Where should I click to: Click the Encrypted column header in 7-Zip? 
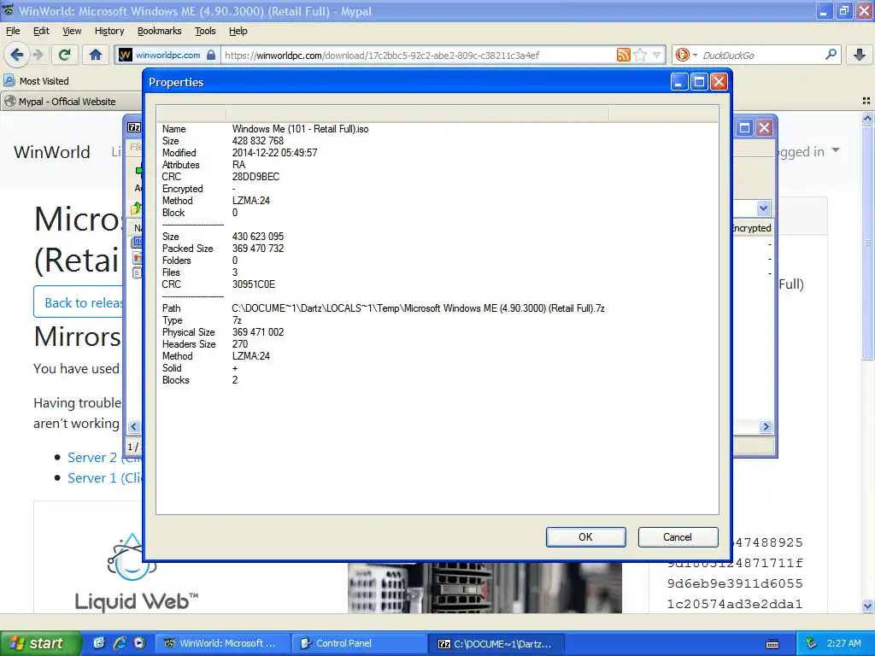pos(751,227)
